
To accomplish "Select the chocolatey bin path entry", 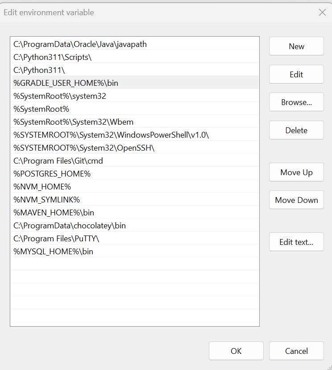I will click(x=70, y=226).
